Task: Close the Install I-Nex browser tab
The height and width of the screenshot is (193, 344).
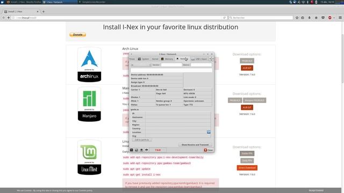Action: [x=38, y=12]
